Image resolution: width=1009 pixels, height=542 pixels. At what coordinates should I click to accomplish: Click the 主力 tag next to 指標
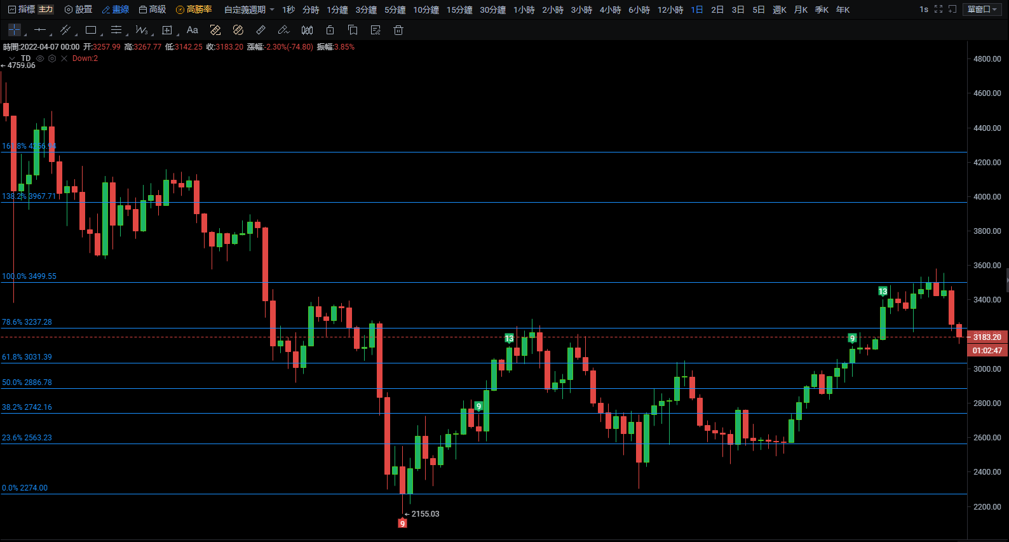[x=46, y=10]
